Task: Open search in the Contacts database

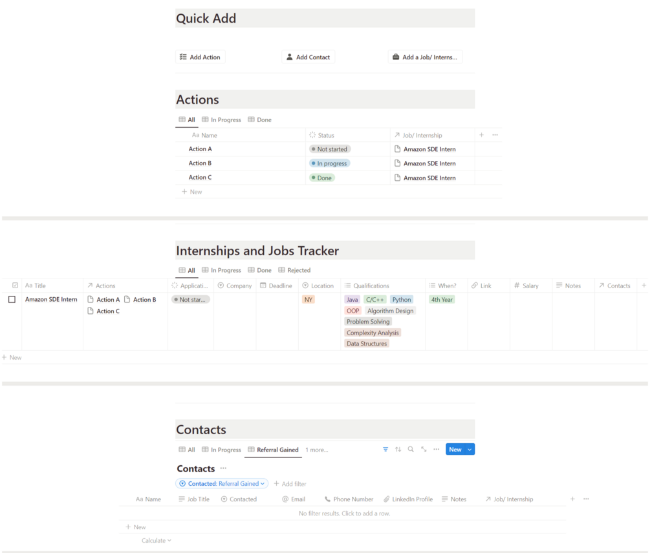Action: (x=411, y=450)
